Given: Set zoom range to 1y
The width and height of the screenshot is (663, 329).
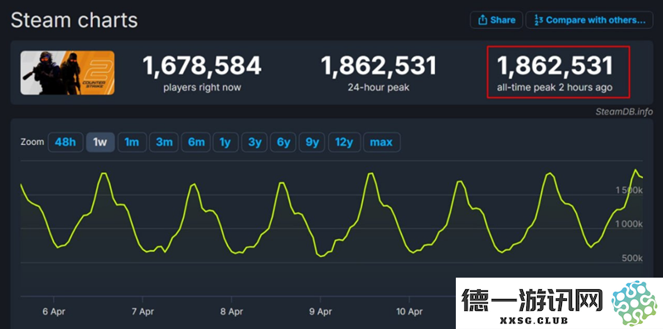Looking at the screenshot, I should [225, 142].
